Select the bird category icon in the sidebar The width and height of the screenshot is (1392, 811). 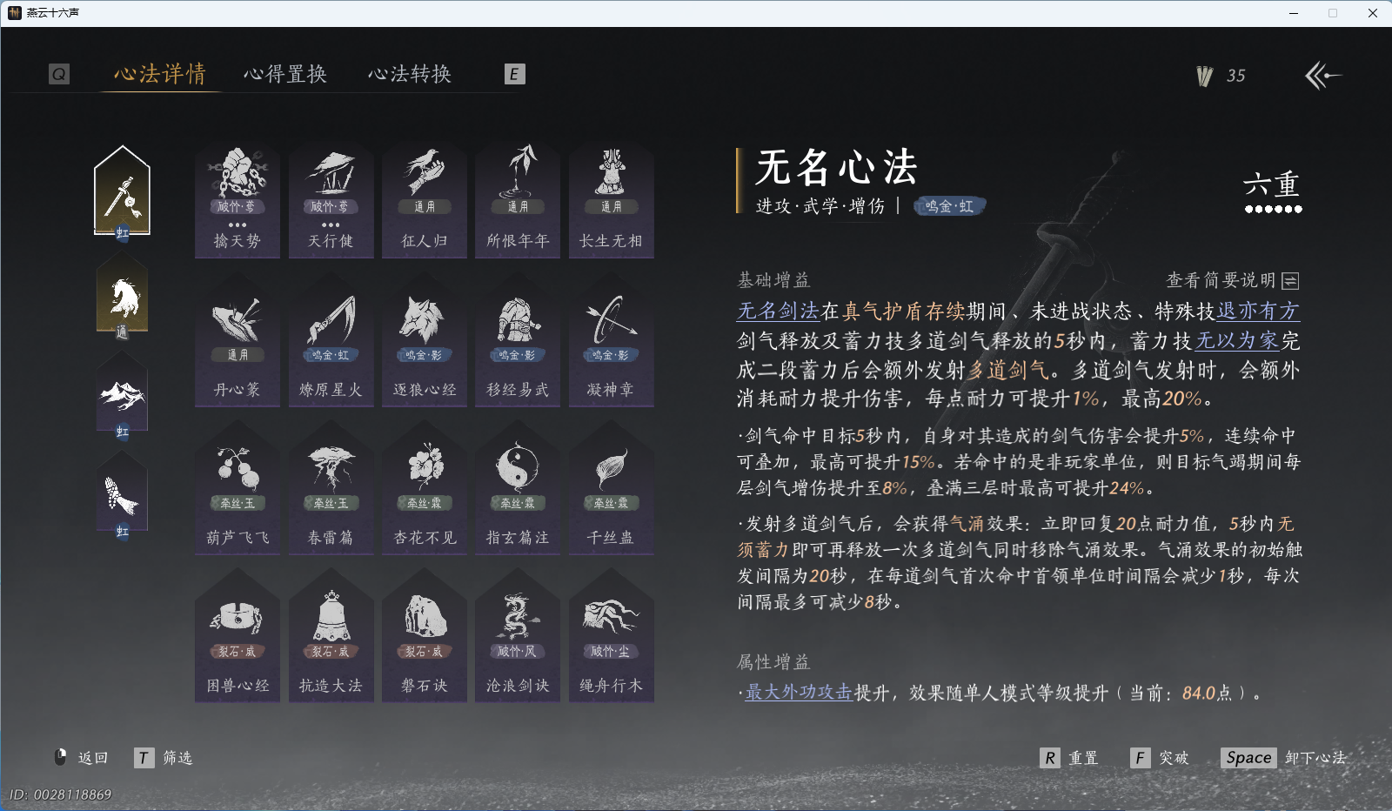[x=122, y=492]
